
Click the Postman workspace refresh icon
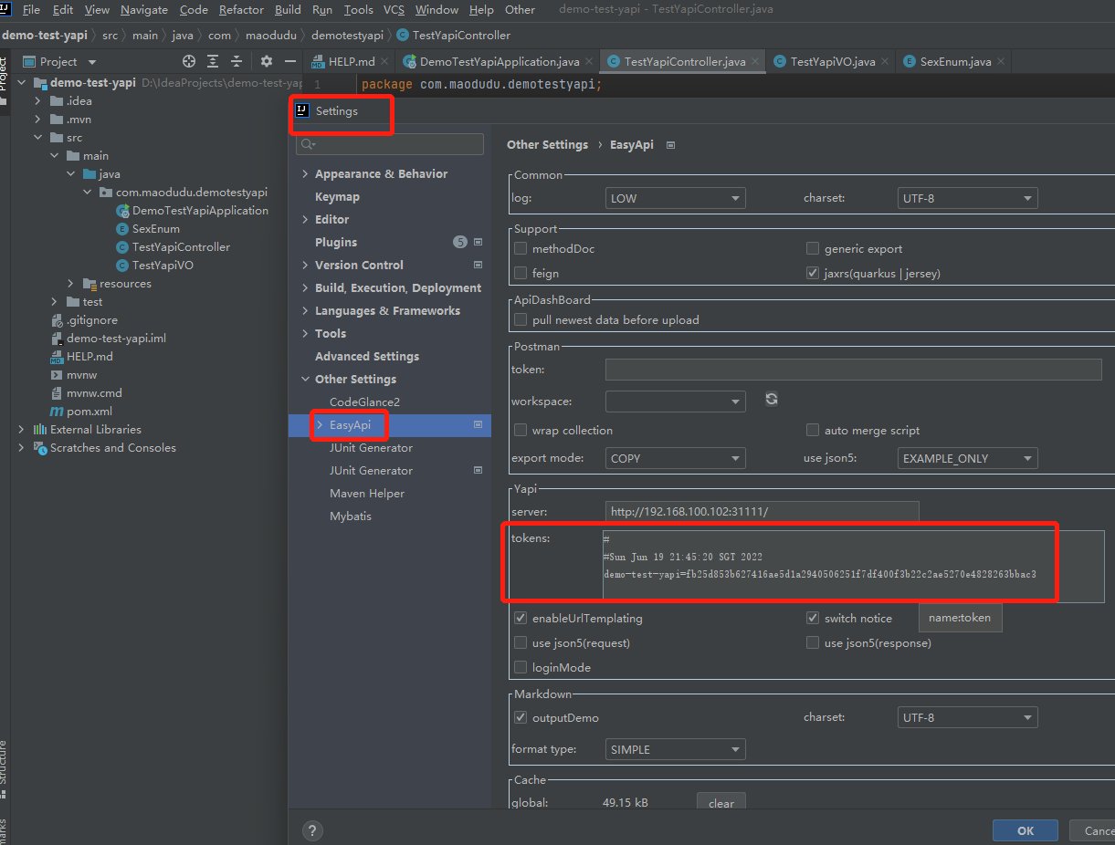tap(772, 400)
